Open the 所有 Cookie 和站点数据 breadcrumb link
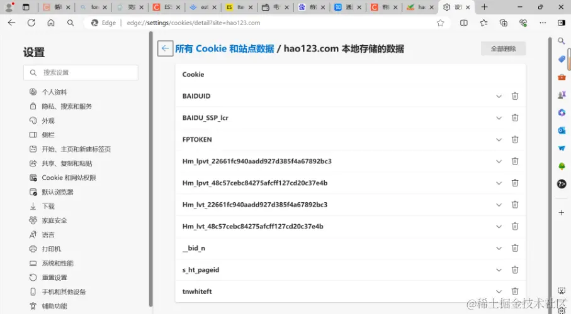Viewport: 571px width, 314px height. point(225,49)
